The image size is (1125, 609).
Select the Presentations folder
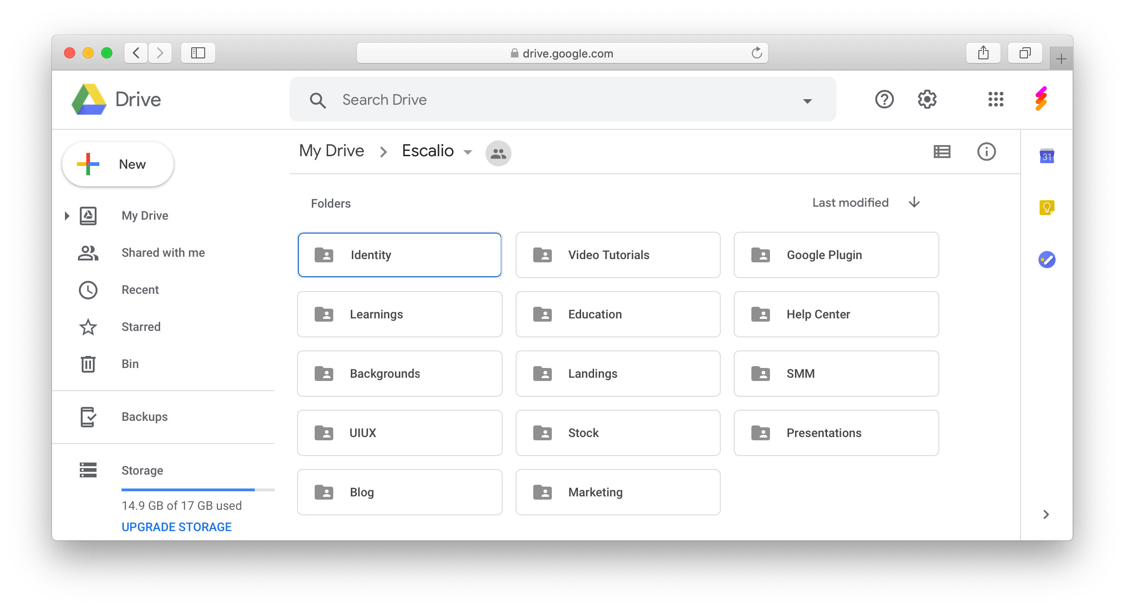coord(836,433)
